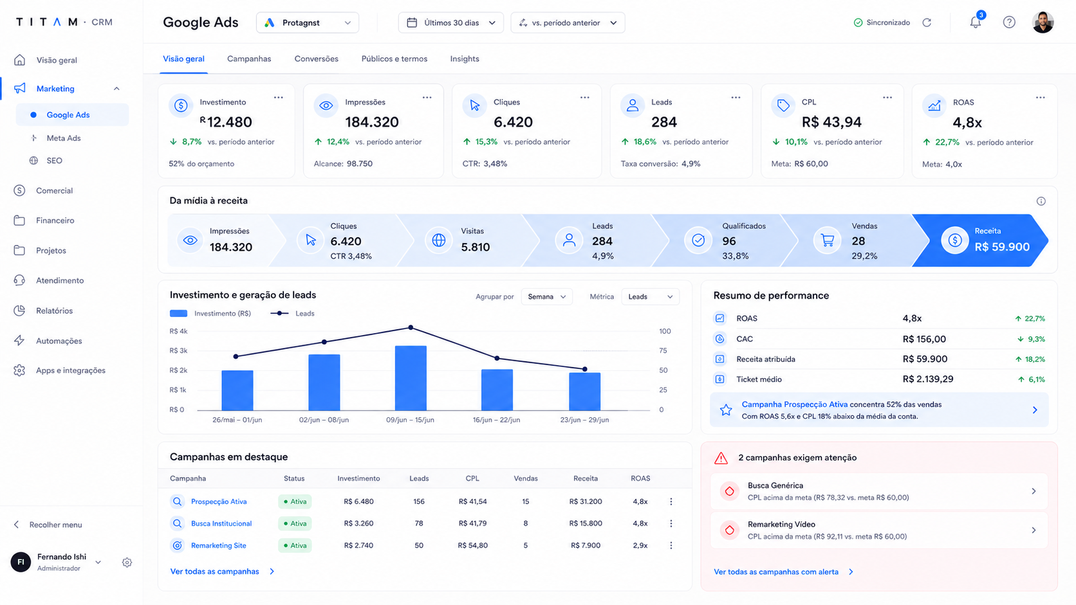This screenshot has height=605, width=1076.
Task: Expand the Fernando Ishi profile chevron
Action: click(98, 563)
